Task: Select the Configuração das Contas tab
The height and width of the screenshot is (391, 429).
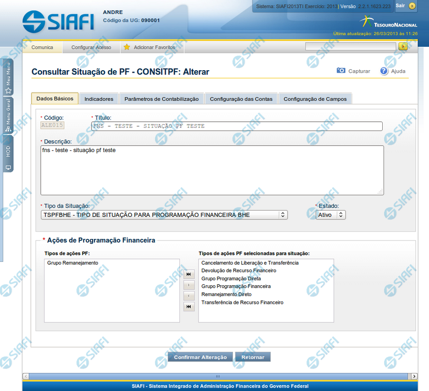Action: (x=241, y=99)
